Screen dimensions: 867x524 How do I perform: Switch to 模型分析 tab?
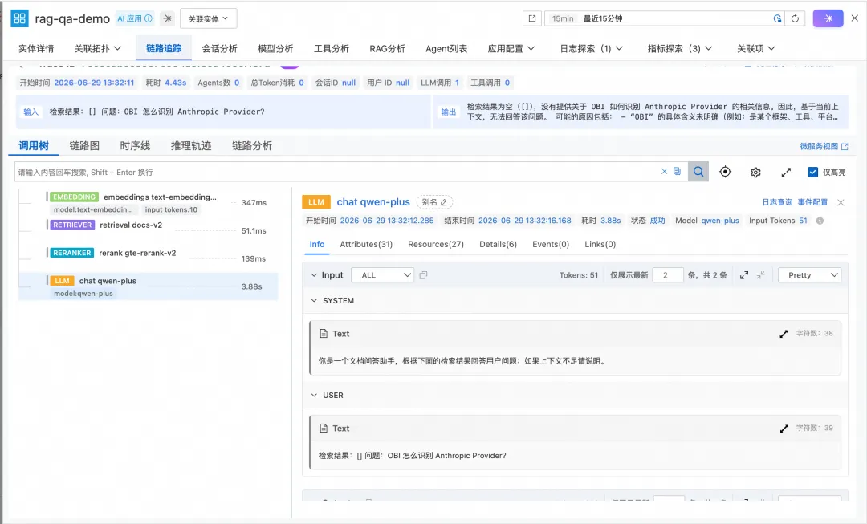click(275, 49)
